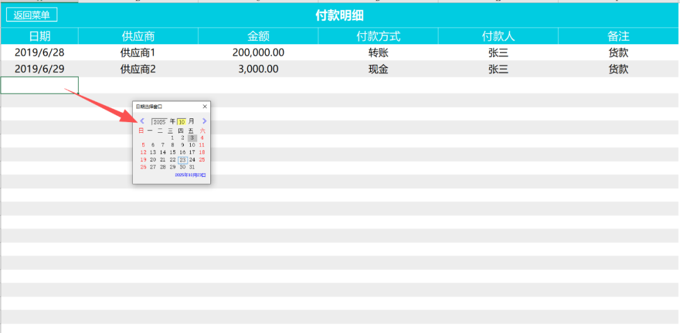Click the 返回菜单 button

[x=31, y=15]
